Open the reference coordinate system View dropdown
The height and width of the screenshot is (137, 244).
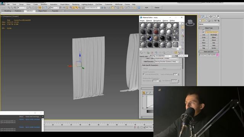coord(55,8)
